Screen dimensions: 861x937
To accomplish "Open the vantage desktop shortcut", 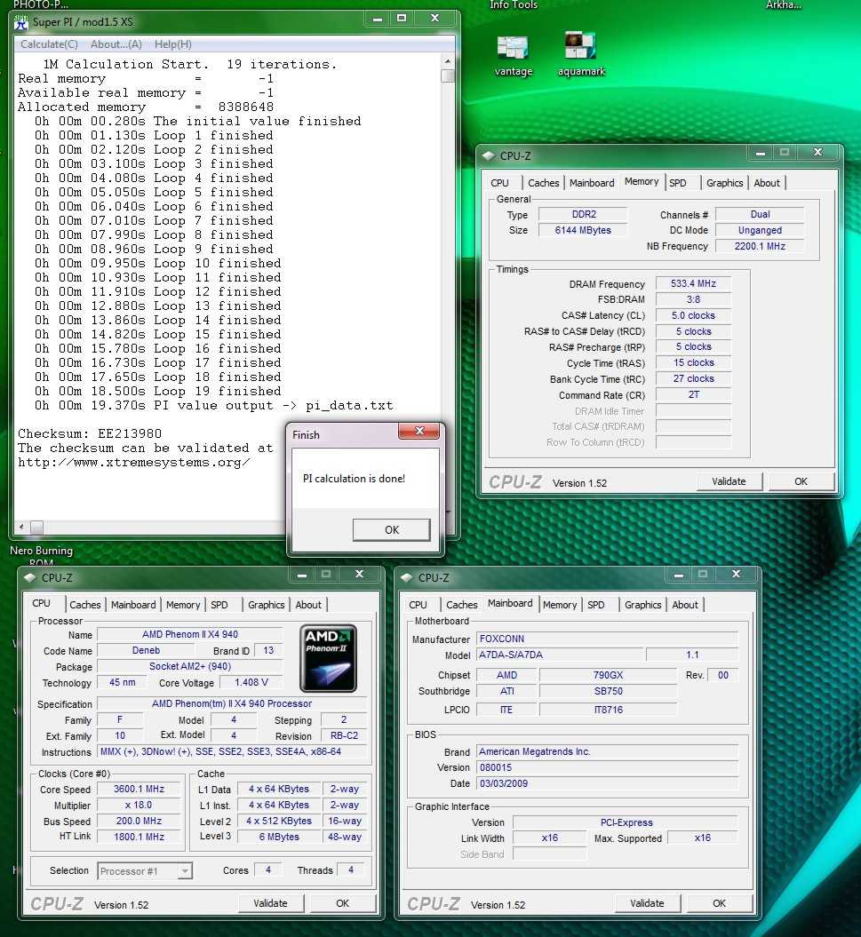I will pyautogui.click(x=513, y=56).
